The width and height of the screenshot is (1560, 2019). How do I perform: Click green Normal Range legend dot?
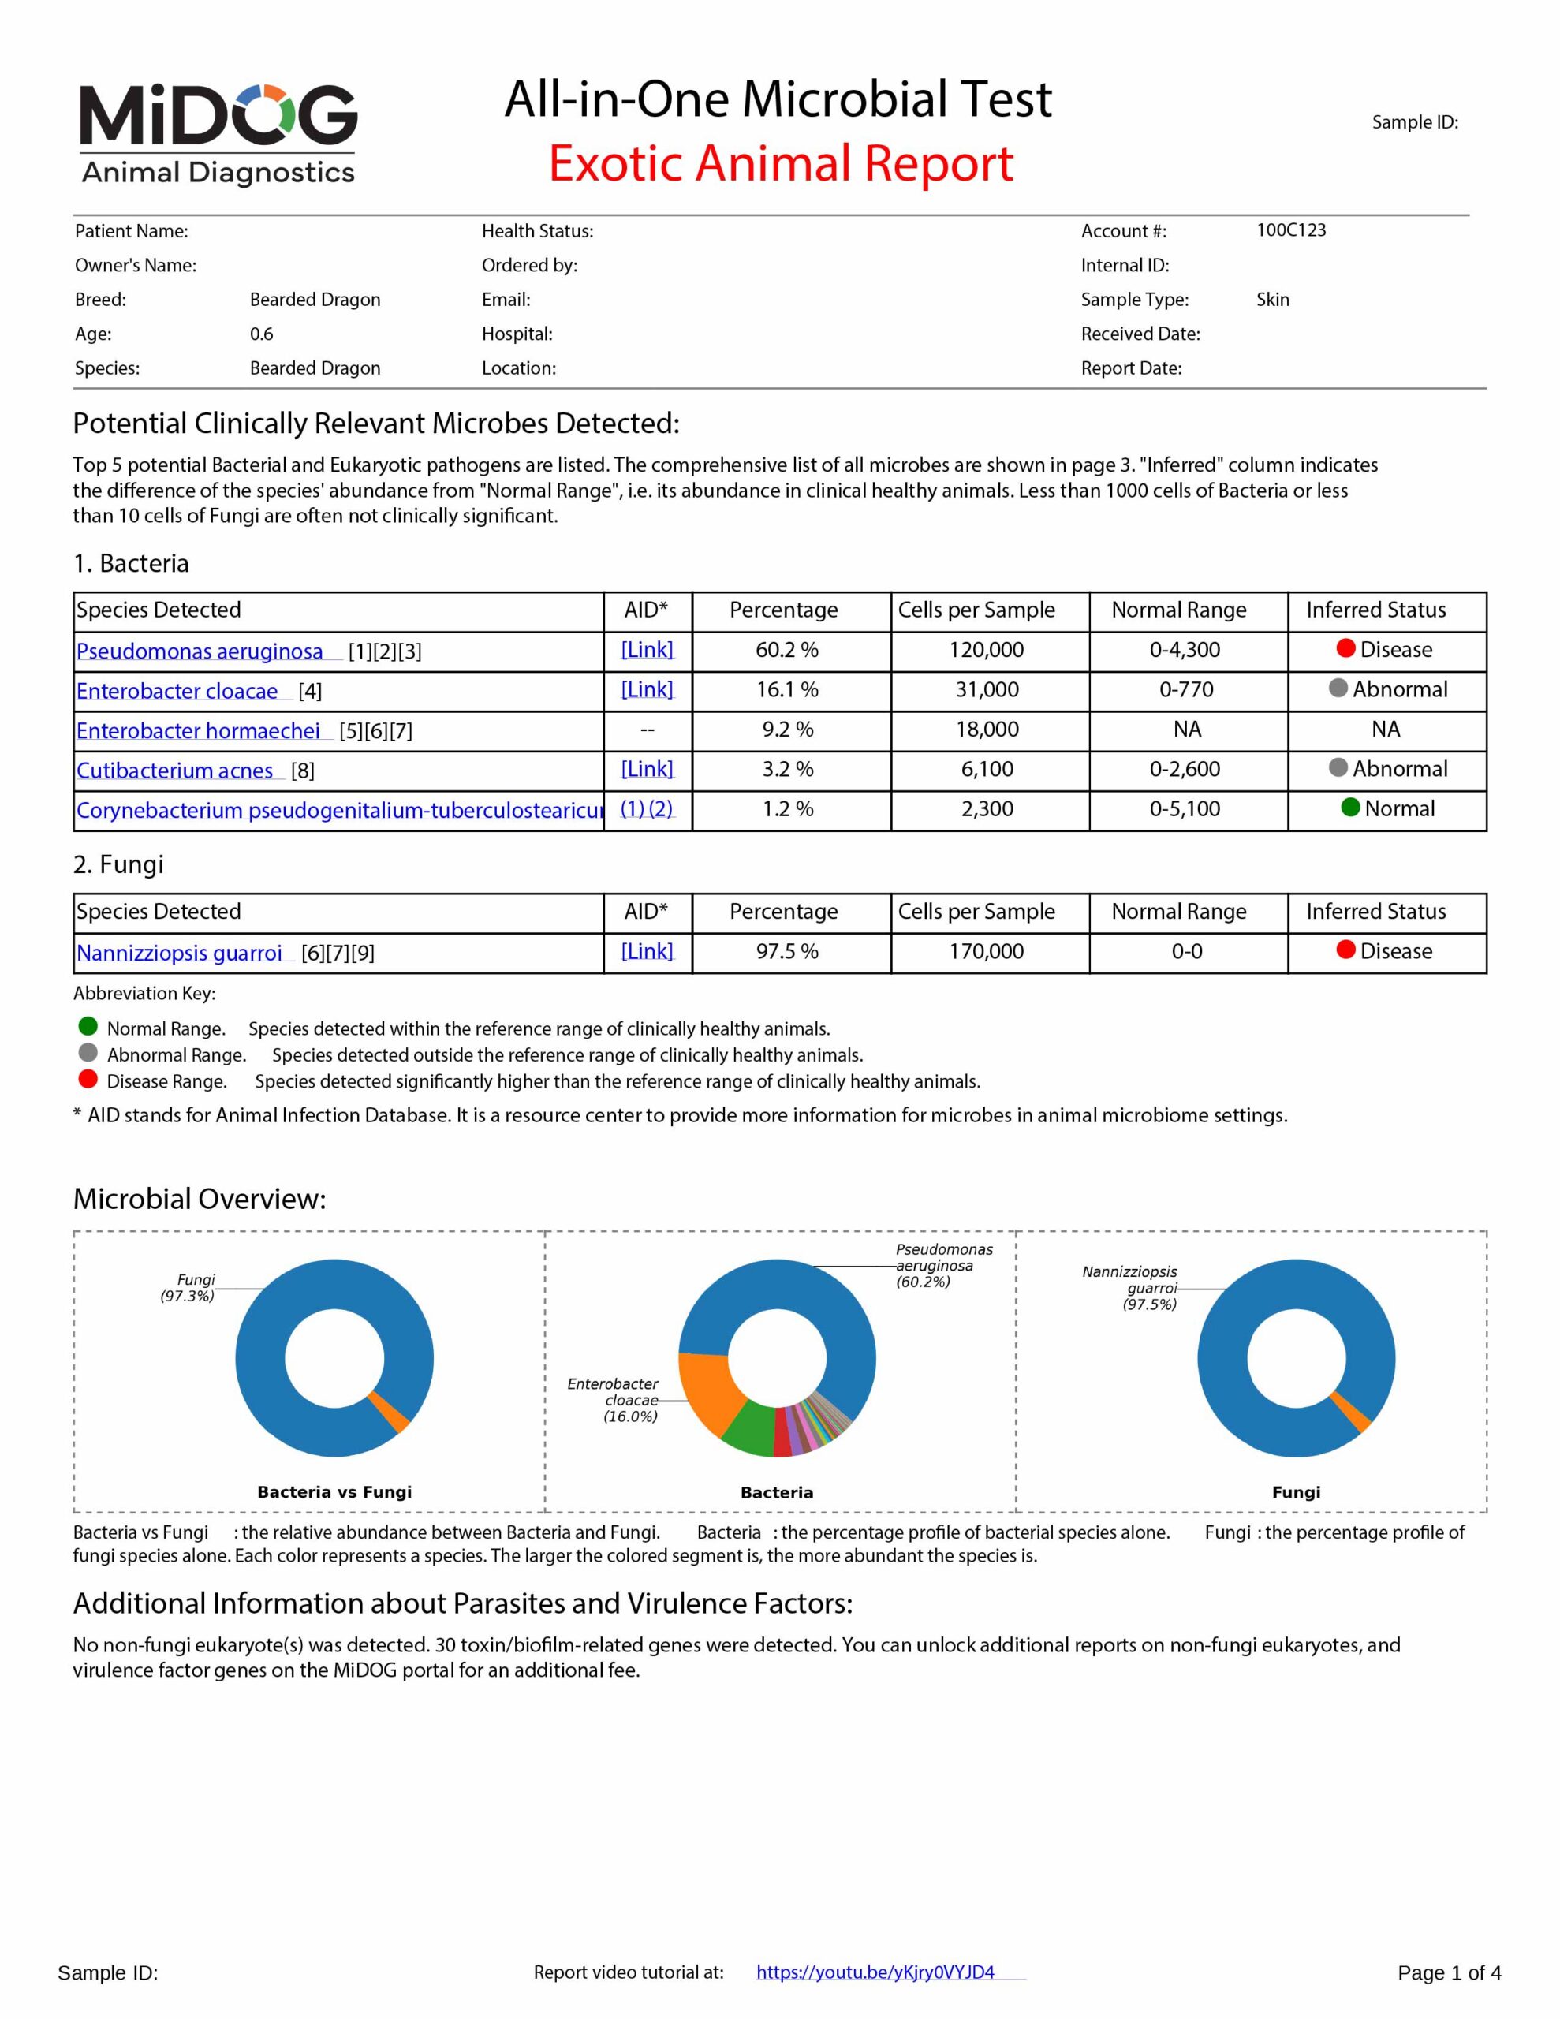(x=89, y=1026)
